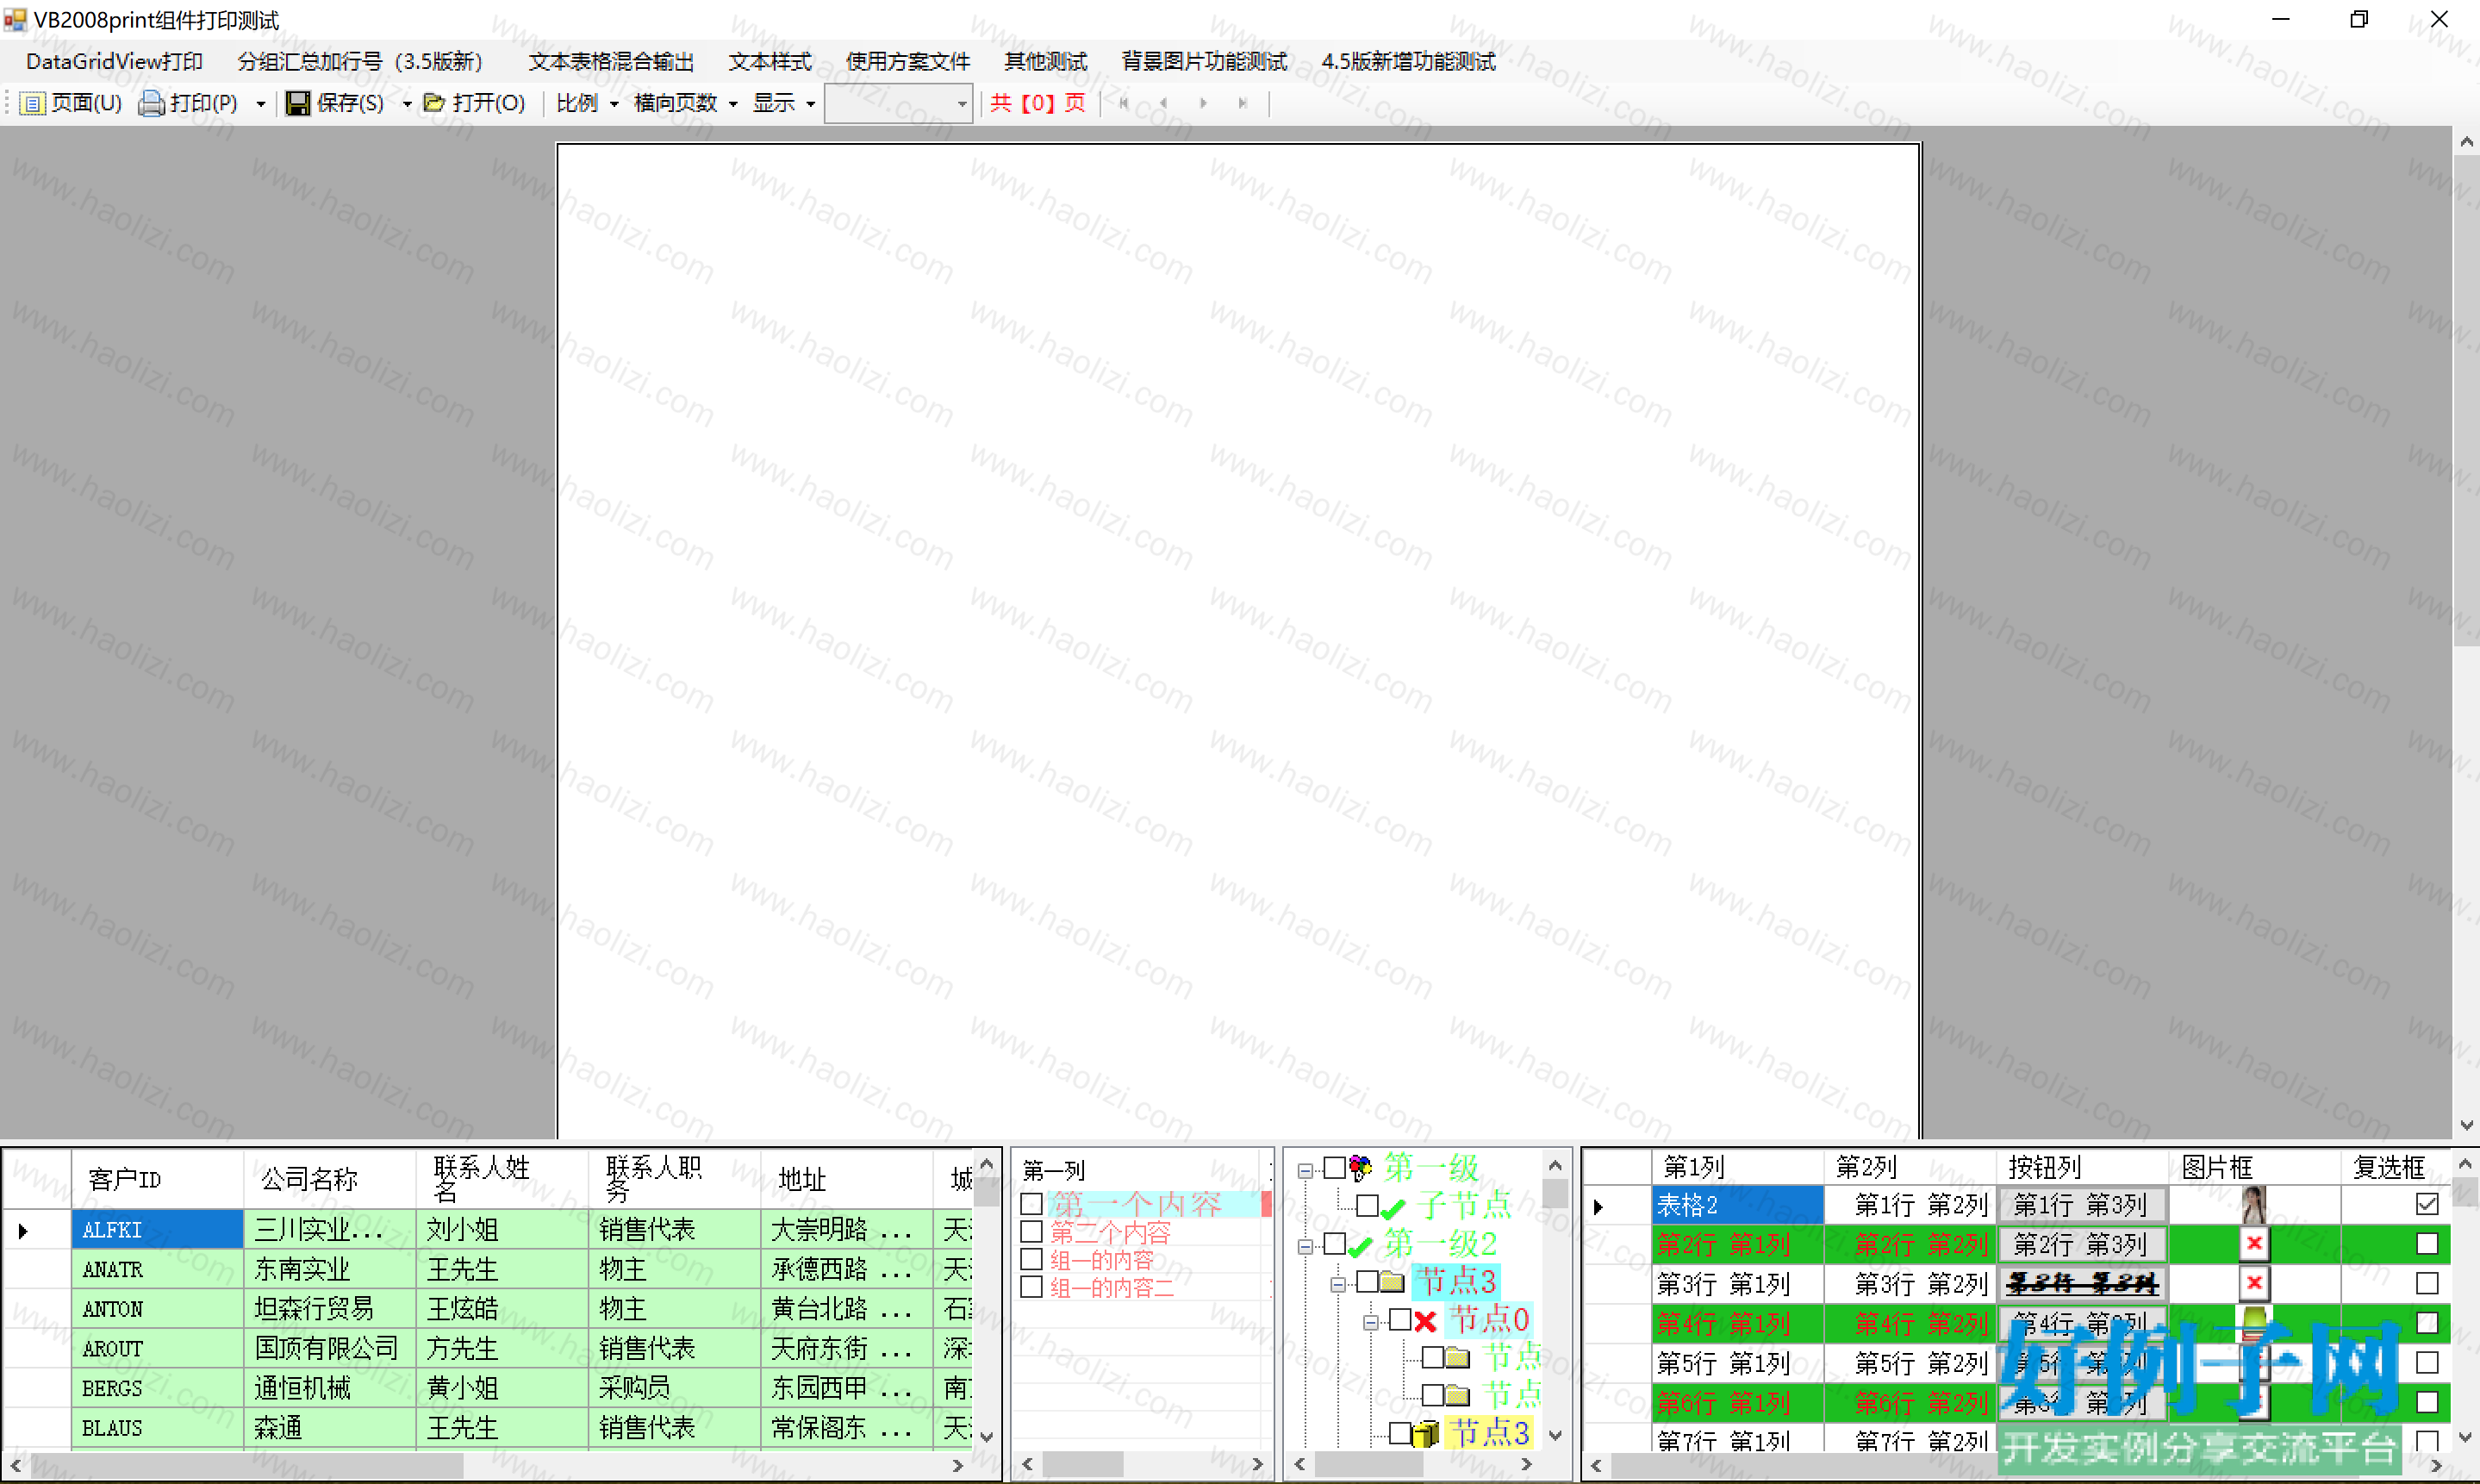
Task: Select the 表格2 cell
Action: click(1737, 1206)
